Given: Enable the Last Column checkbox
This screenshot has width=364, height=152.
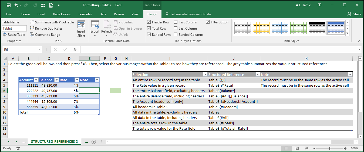Looking at the screenshot, I should (176, 29).
